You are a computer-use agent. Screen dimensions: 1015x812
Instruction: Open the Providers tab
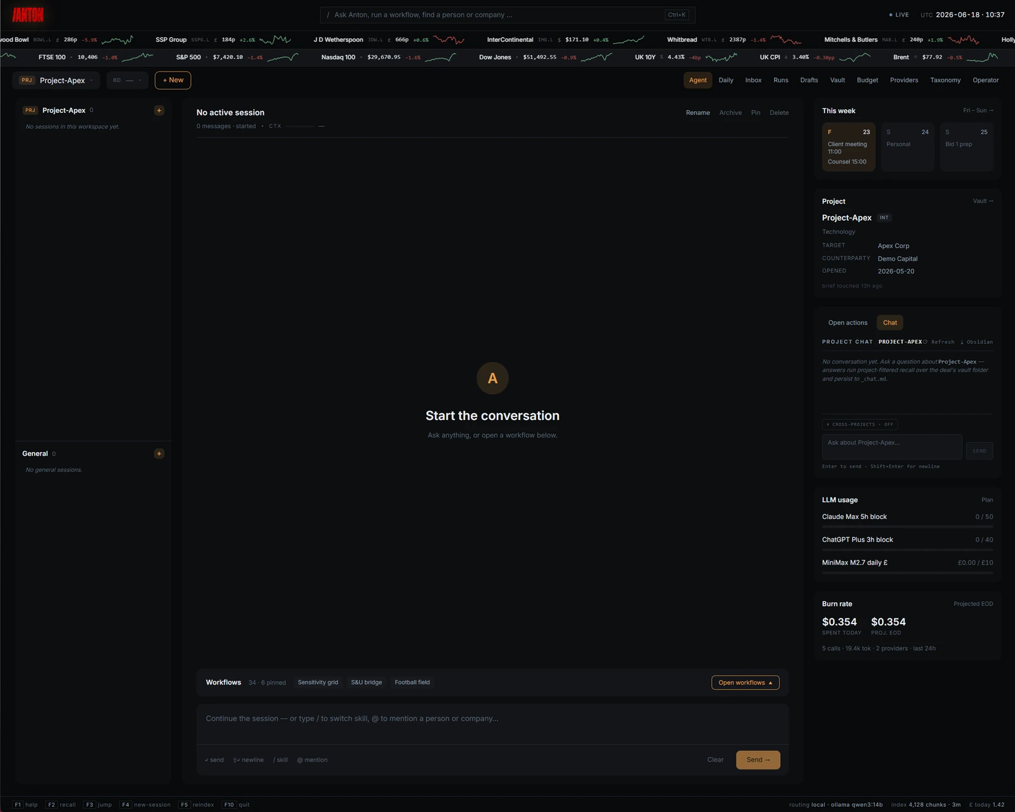[x=904, y=80]
